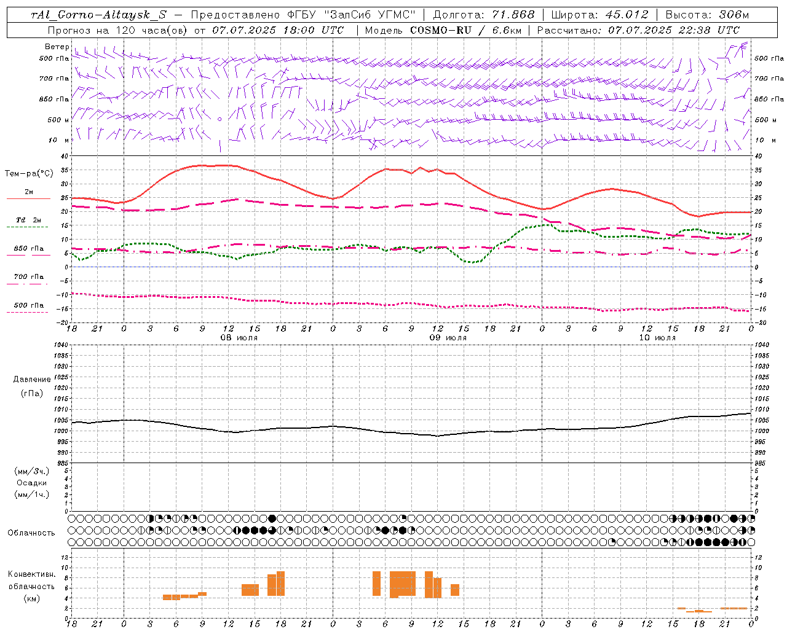This screenshot has height=629, width=787.
Task: Select the model label COSMO-RU / 6.6км
Action: tap(466, 30)
